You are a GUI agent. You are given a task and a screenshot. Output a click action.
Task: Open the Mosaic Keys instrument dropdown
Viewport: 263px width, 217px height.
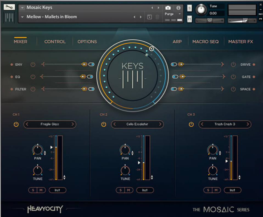click(22, 8)
